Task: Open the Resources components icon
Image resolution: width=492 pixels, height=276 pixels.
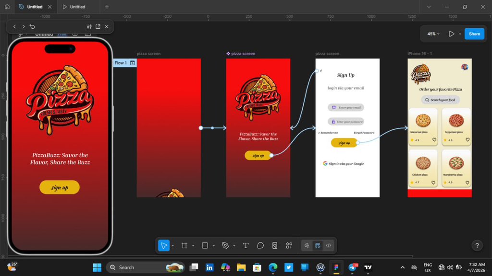Action: point(289,246)
